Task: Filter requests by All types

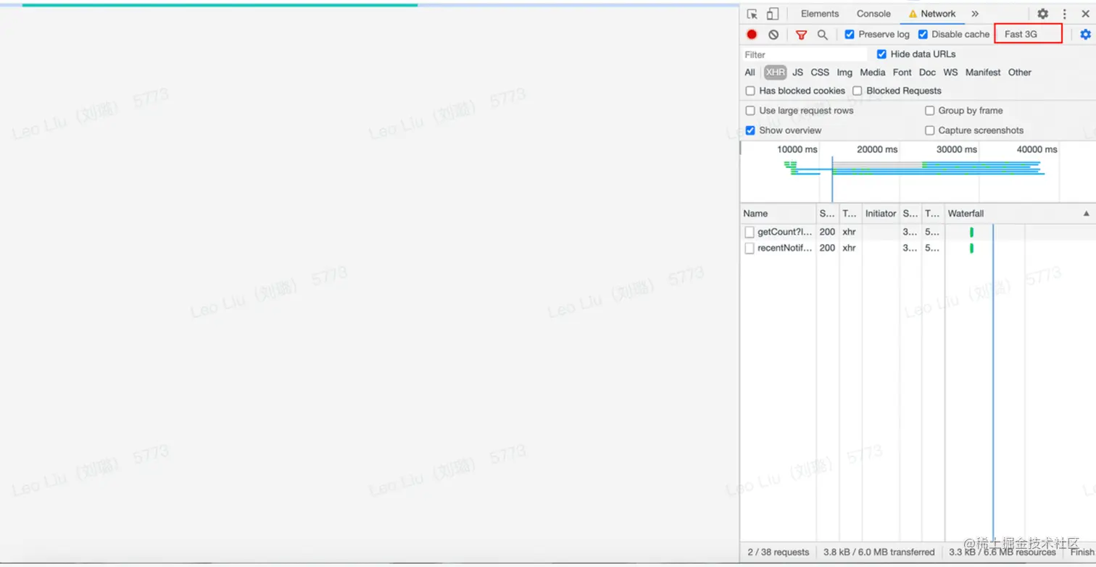Action: (750, 72)
